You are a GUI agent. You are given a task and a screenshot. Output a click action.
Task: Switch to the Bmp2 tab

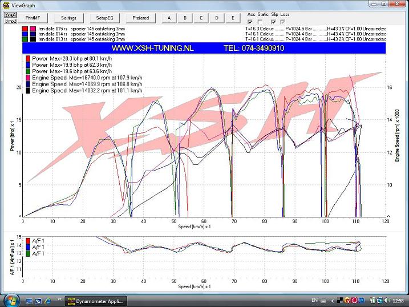tap(11, 21)
